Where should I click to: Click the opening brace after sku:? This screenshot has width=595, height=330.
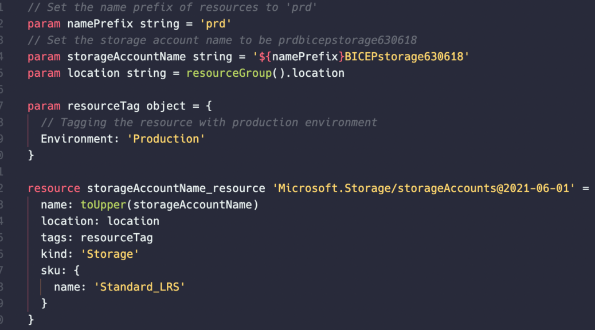(x=77, y=270)
